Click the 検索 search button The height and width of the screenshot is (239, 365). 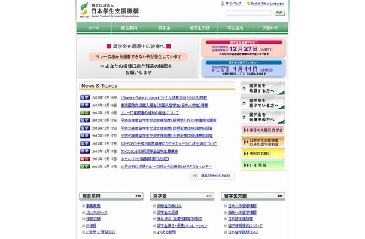click(279, 13)
